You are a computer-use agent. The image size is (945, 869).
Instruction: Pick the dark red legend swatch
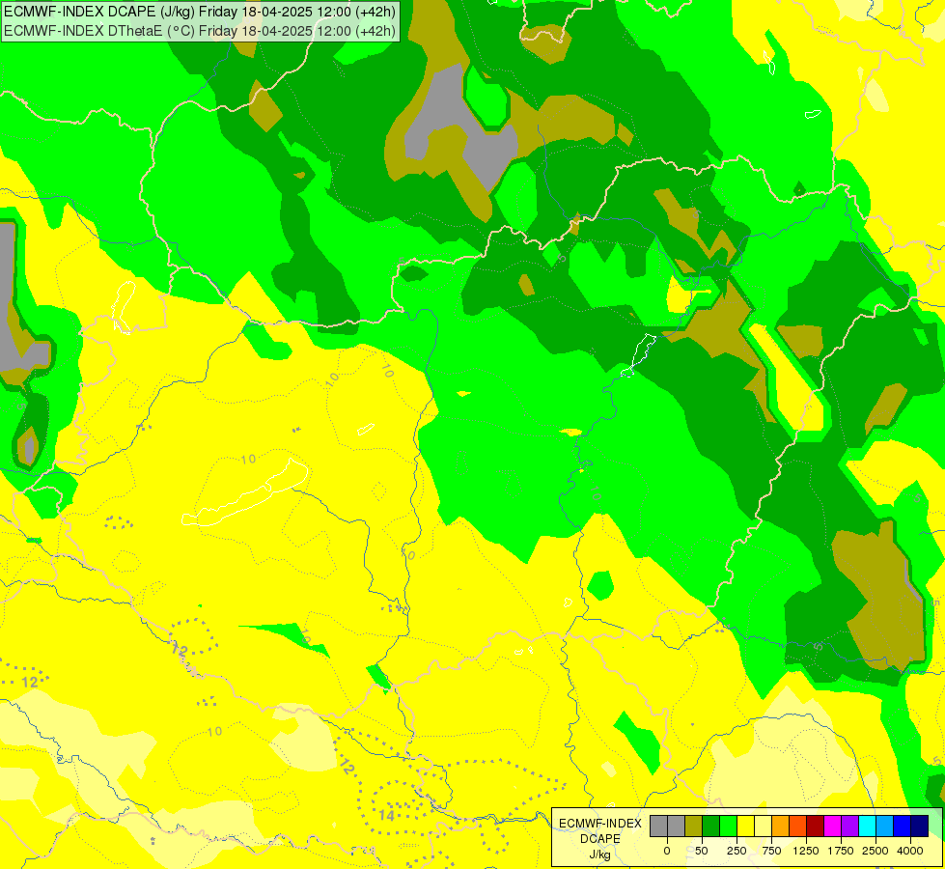[x=816, y=827]
